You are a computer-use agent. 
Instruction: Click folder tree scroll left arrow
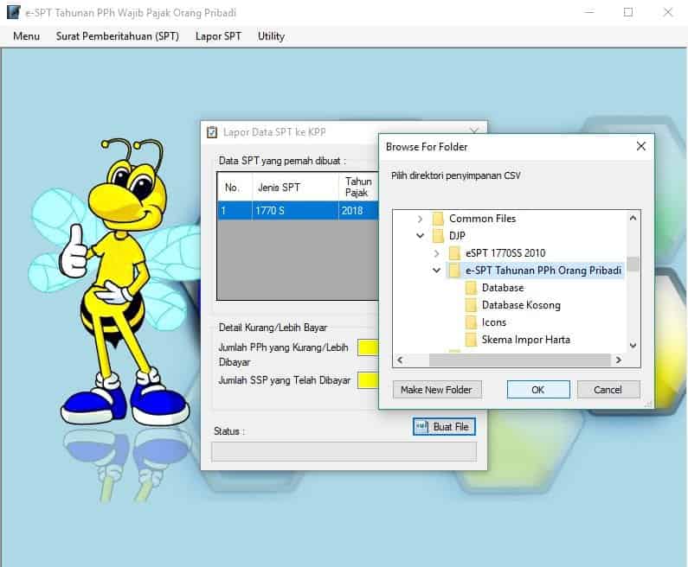pos(399,360)
